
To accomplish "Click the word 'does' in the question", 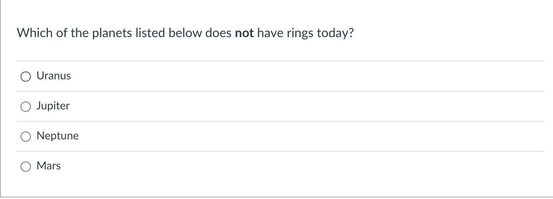I will pyautogui.click(x=218, y=33).
